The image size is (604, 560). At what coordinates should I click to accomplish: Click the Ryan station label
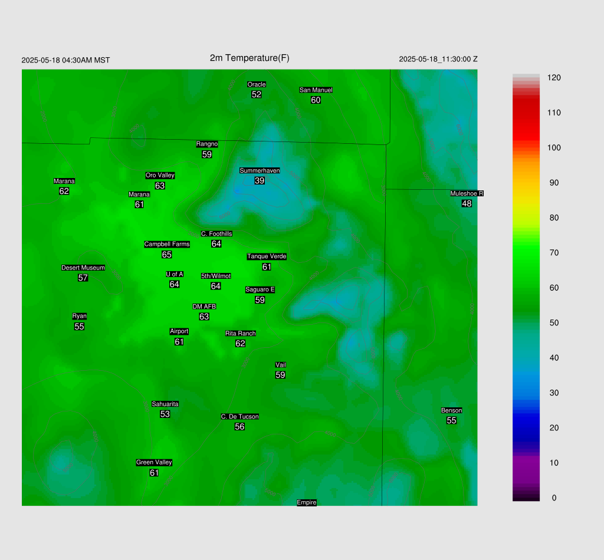pos(80,316)
